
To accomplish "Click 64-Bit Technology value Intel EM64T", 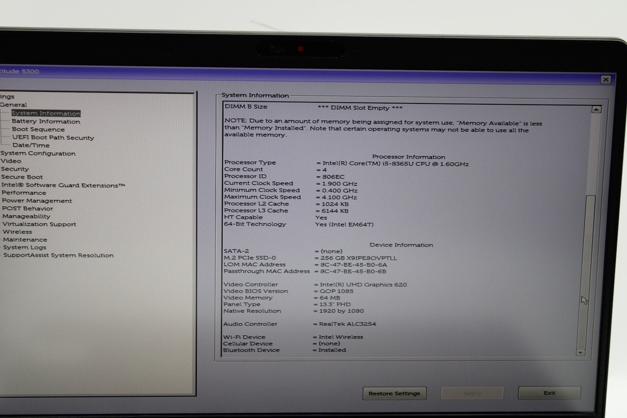I will coord(344,225).
